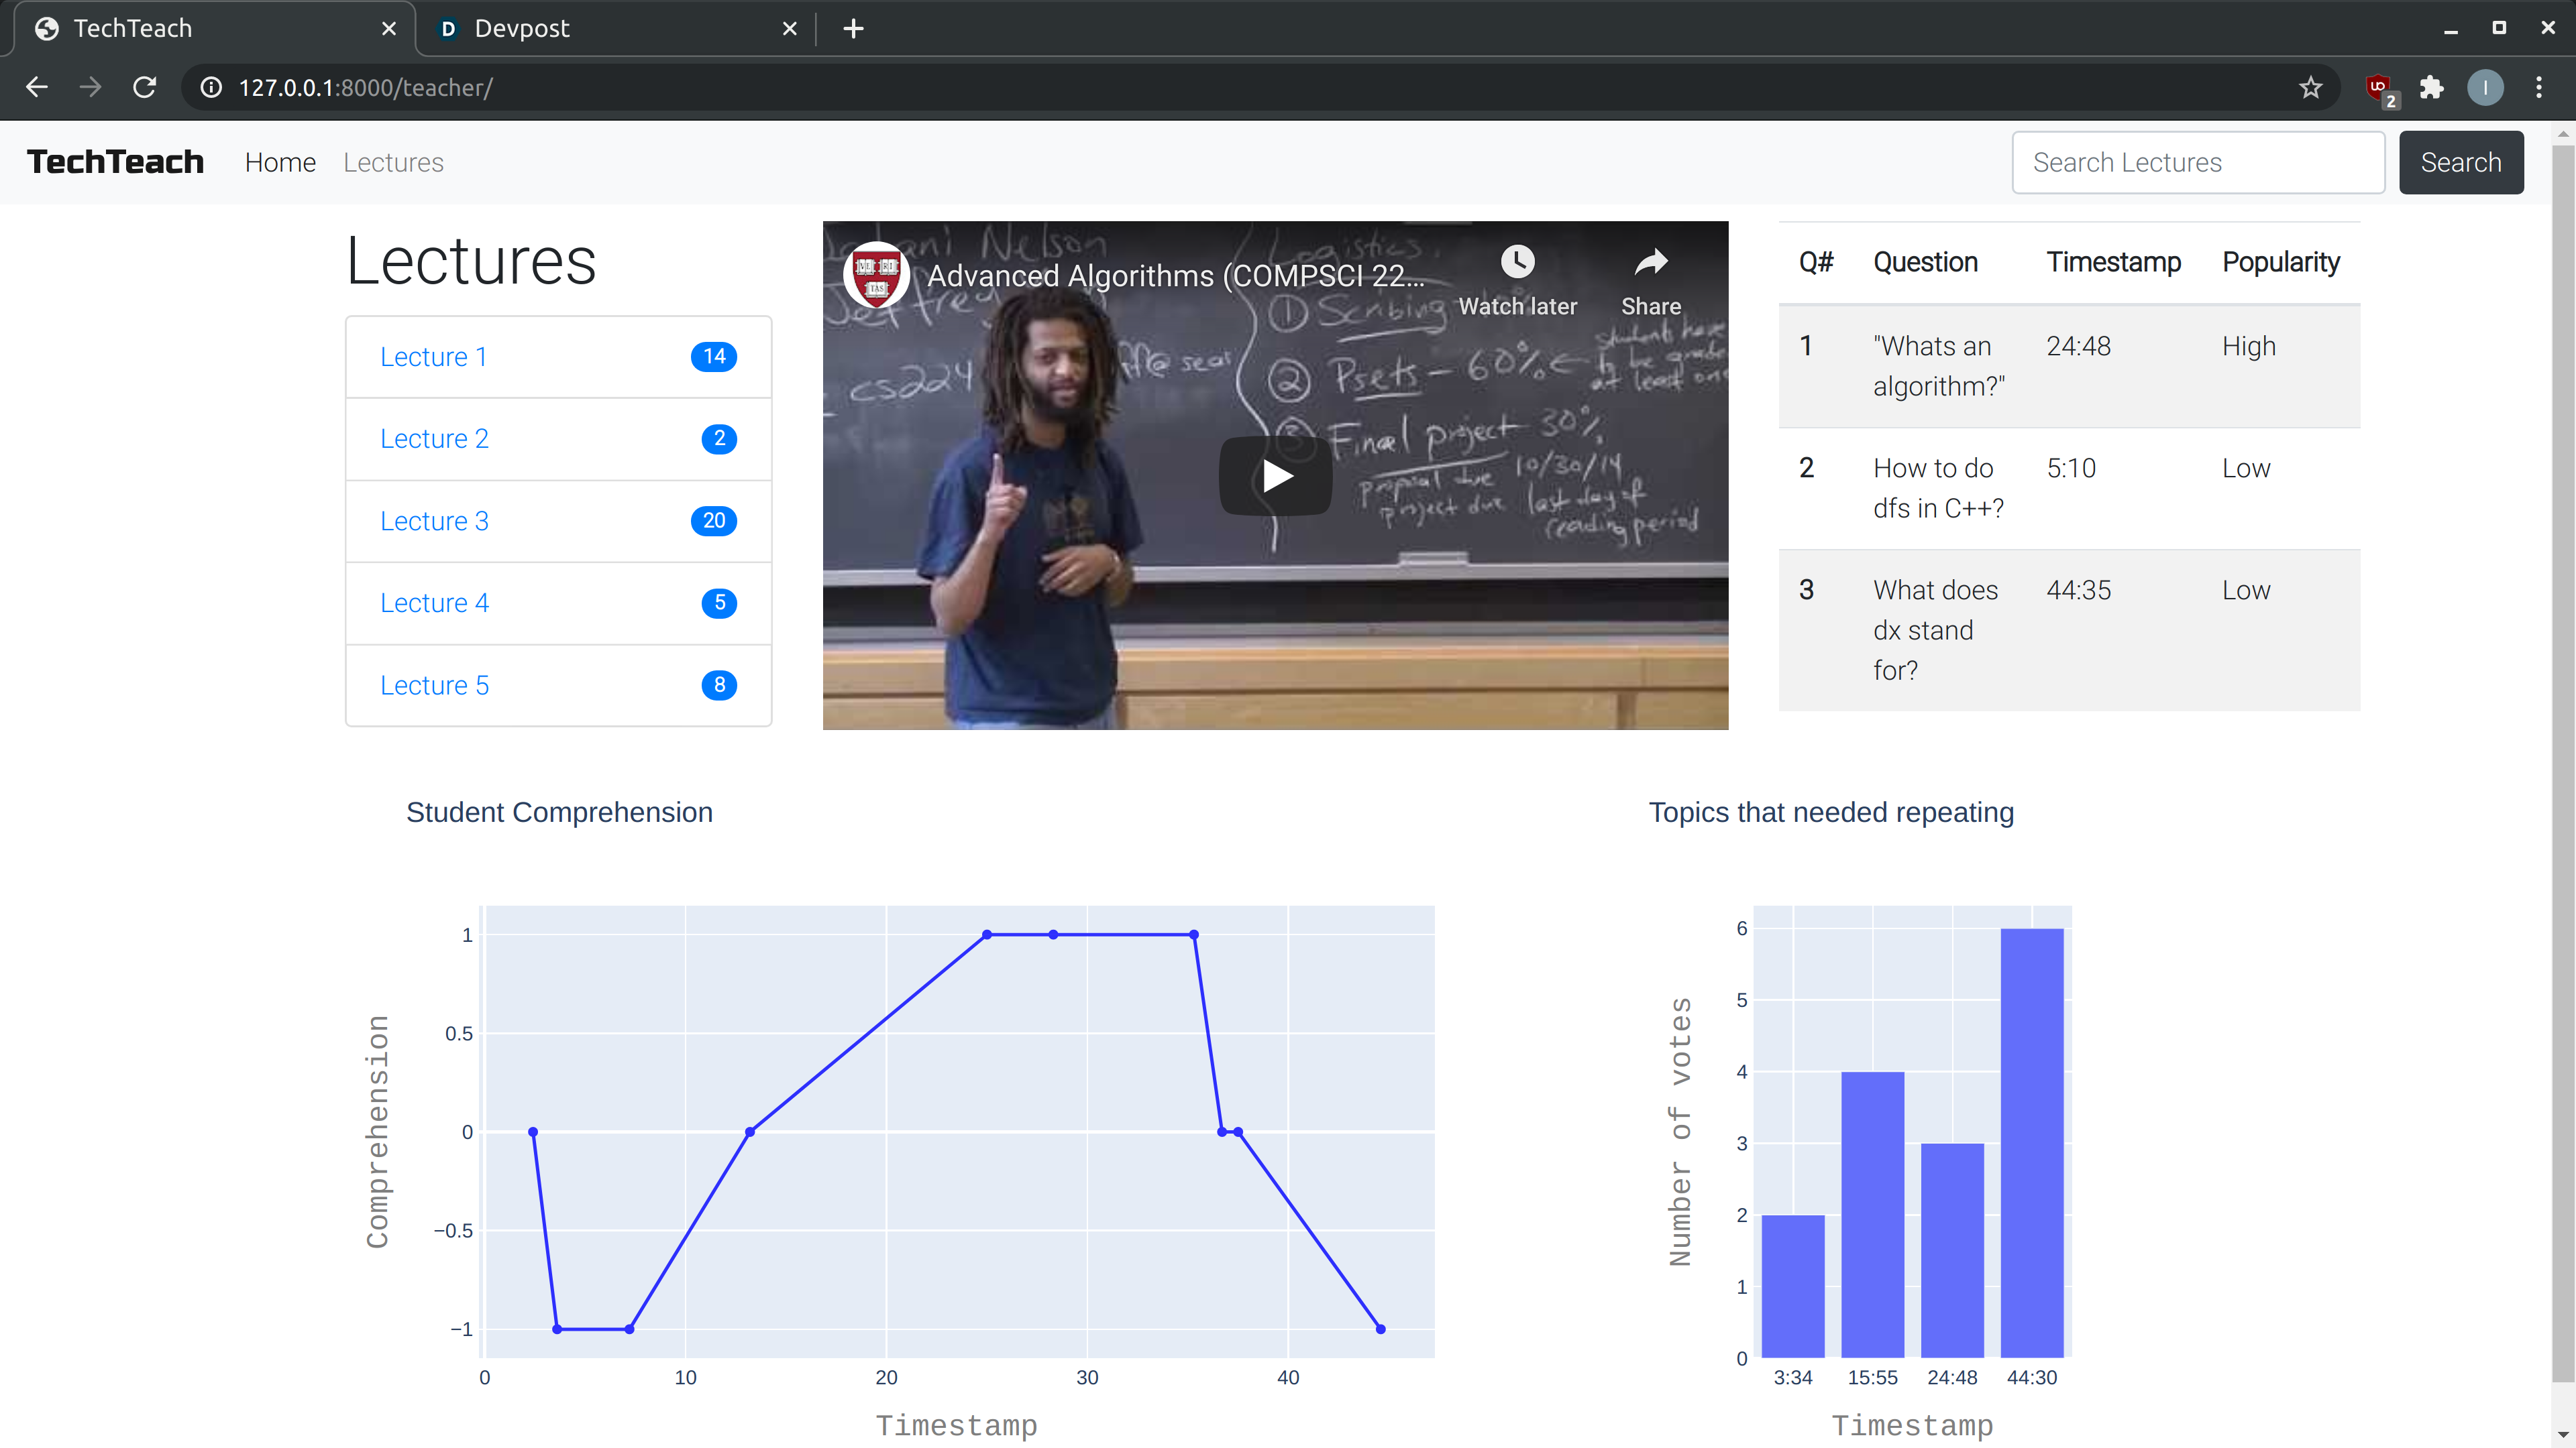Viewport: 2576px width, 1448px height.
Task: Click the Harvard channel logo on video
Action: coord(876,275)
